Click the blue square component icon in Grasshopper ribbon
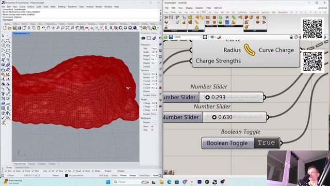The height and width of the screenshot is (186, 330). (x=227, y=22)
